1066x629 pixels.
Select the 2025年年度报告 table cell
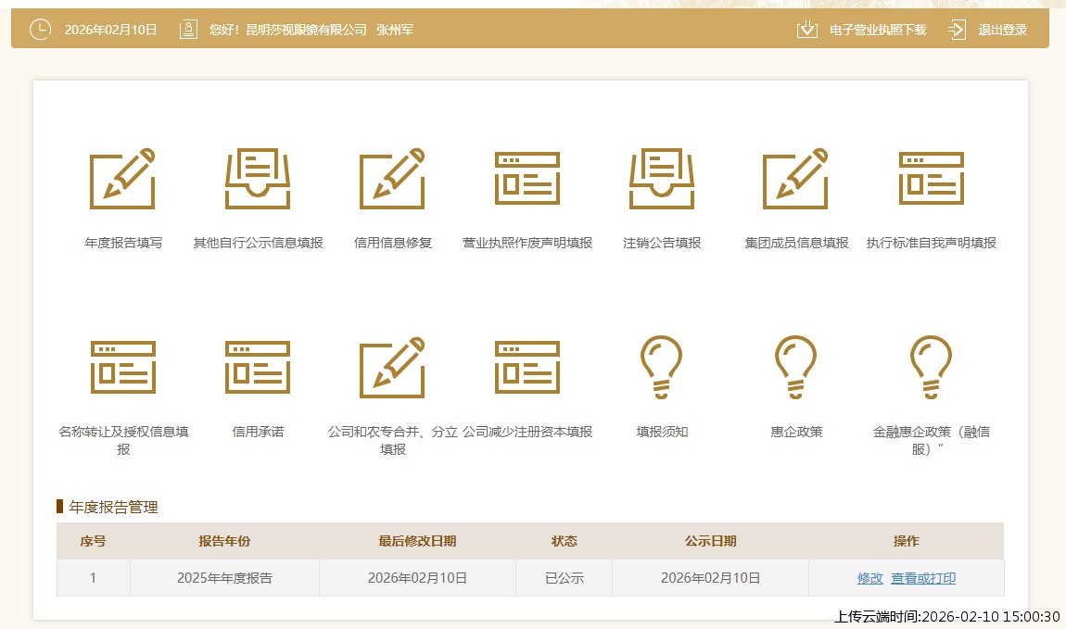224,578
